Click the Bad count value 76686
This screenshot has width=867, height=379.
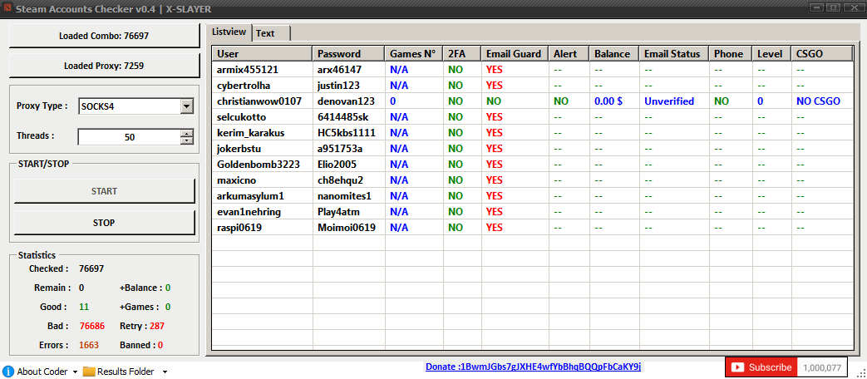[91, 326]
